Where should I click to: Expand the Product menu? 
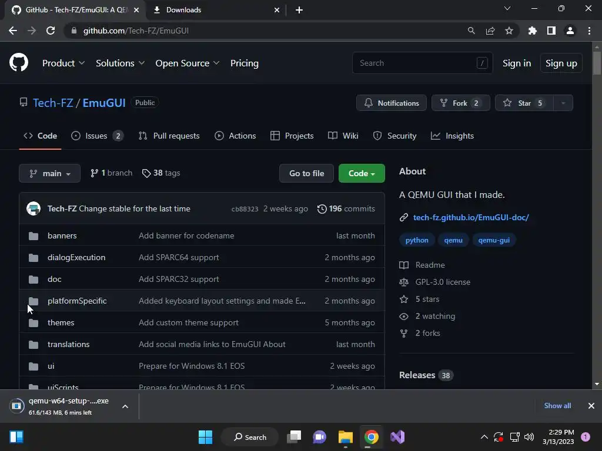pos(63,63)
